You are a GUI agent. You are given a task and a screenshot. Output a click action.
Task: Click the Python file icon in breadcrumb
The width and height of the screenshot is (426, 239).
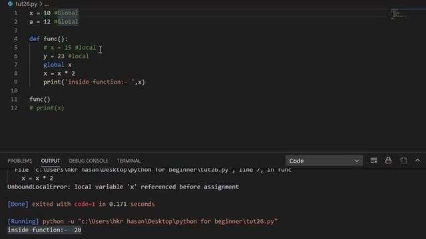[11, 4]
